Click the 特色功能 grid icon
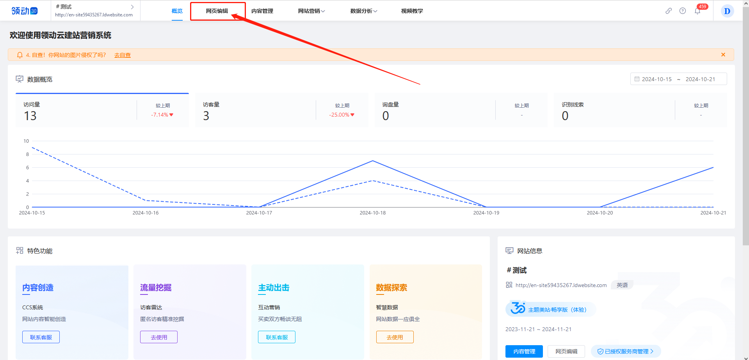 19,250
